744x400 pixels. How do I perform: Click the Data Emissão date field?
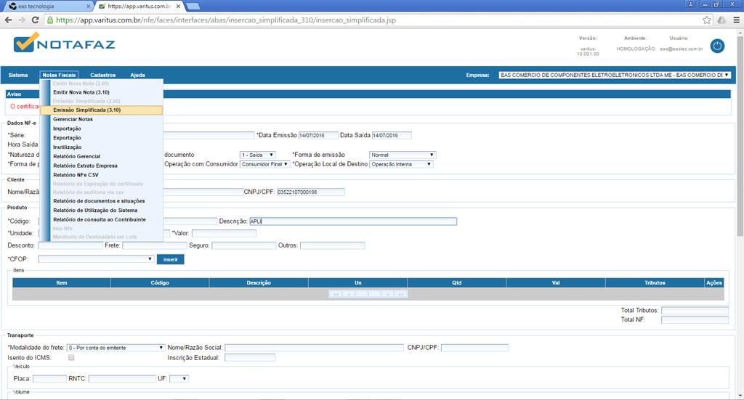point(318,136)
